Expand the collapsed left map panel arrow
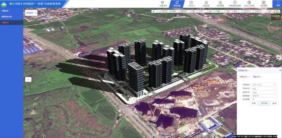 [28, 79]
